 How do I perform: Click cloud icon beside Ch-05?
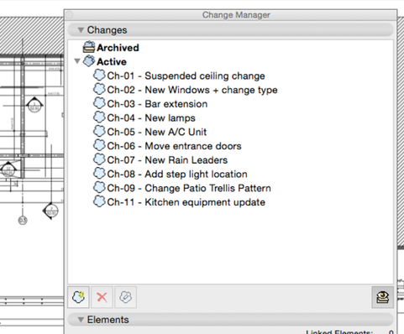99,131
